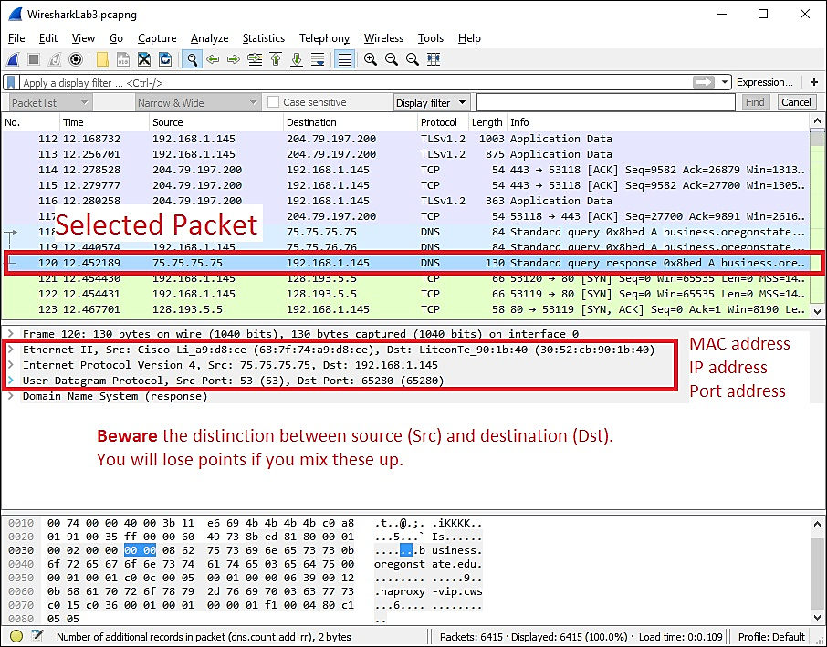The image size is (827, 647).
Task: Click the packet list scrollbar down arrow
Action: click(818, 311)
